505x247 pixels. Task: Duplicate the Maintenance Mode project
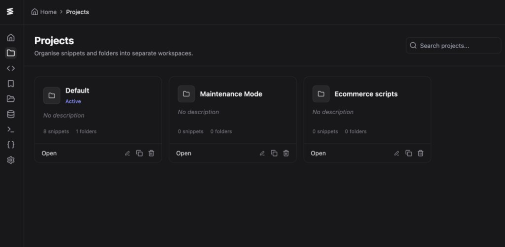tap(274, 153)
